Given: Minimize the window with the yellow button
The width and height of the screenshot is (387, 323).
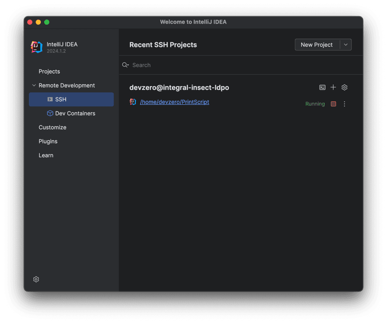Looking at the screenshot, I should (38, 22).
